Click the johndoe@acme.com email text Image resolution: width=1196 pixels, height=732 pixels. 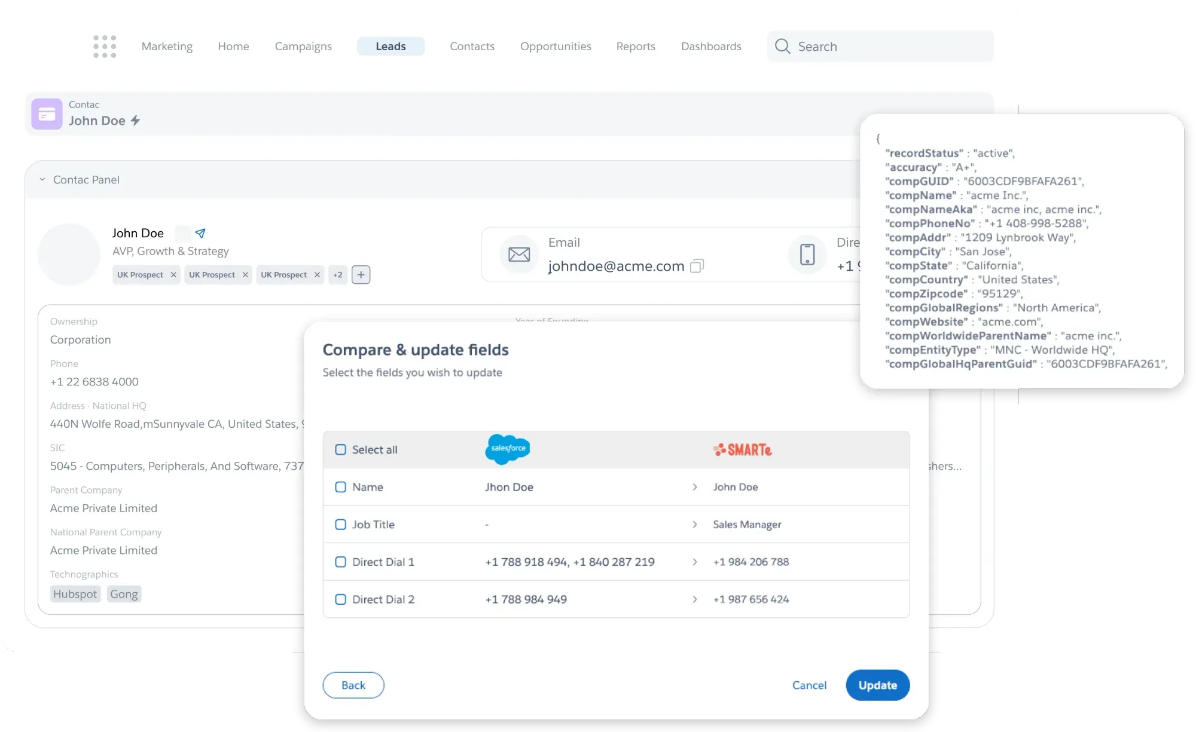616,266
